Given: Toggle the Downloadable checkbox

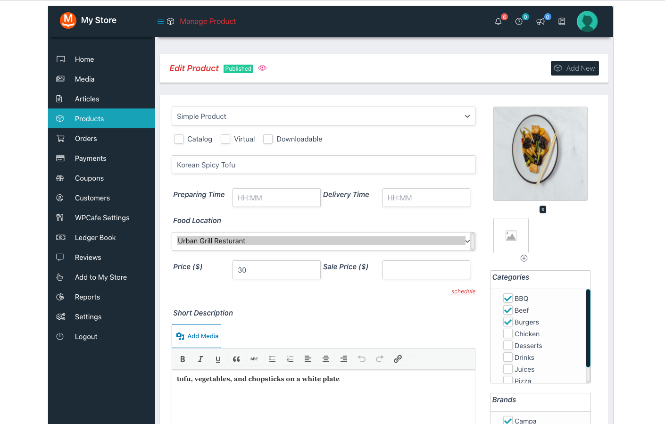Looking at the screenshot, I should point(268,139).
